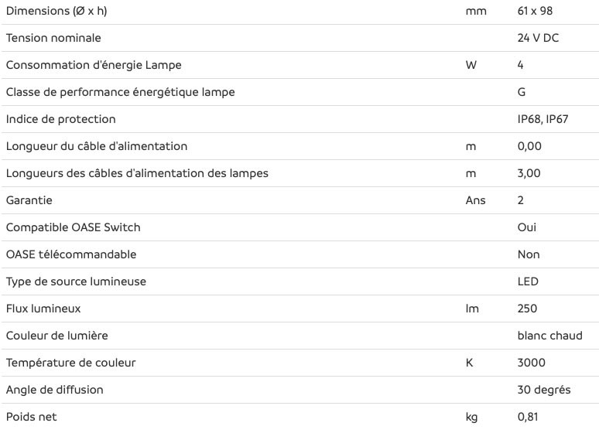Click the Ans unit in Garantie row
This screenshot has width=599, height=440.
click(x=475, y=200)
